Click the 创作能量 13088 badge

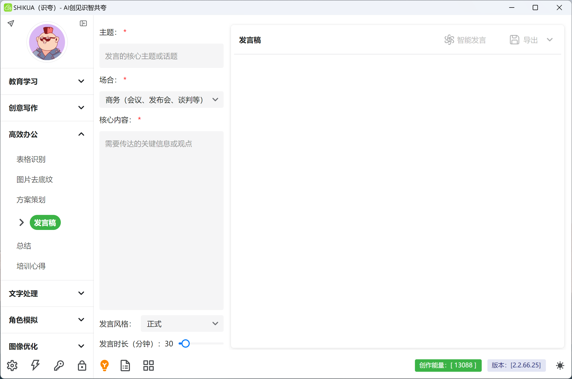448,365
